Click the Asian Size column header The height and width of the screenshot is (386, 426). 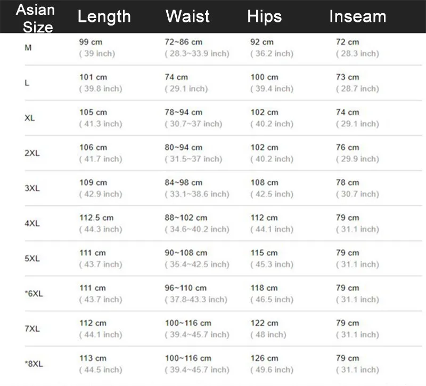coord(35,18)
